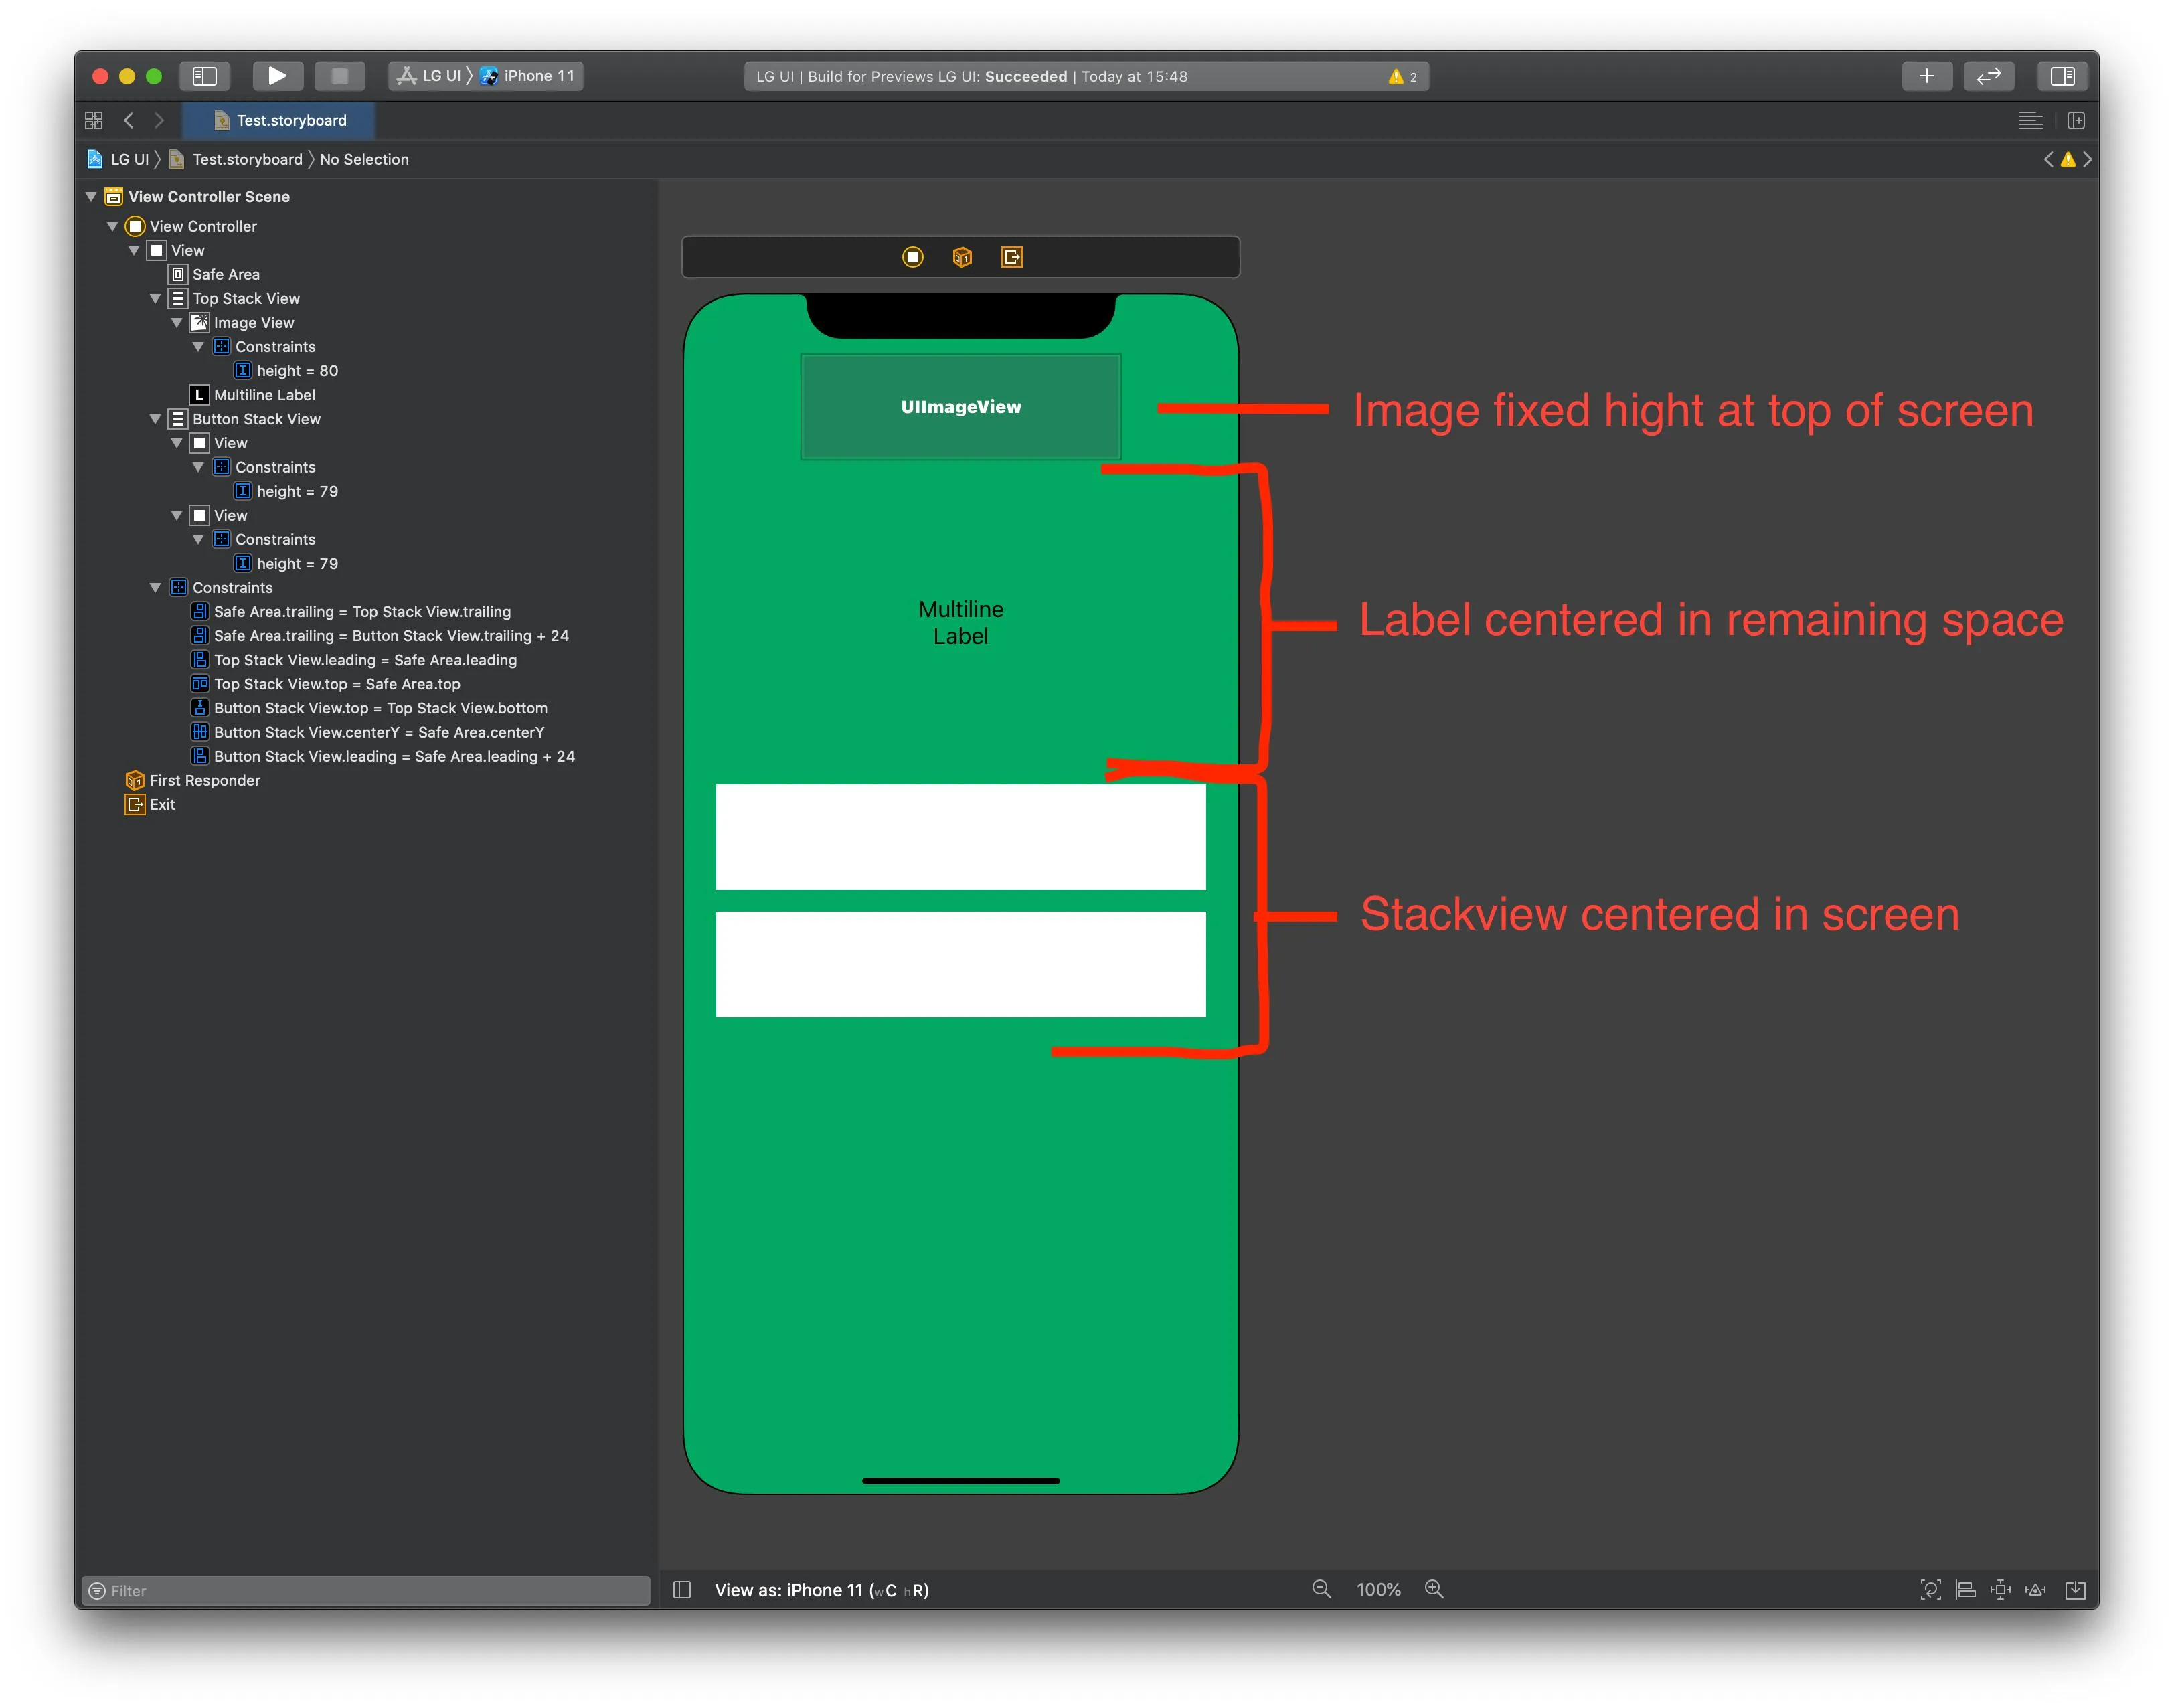Viewport: 2174px width, 1708px height.
Task: Select the Button Stack View.centerY constraint
Action: point(378,732)
